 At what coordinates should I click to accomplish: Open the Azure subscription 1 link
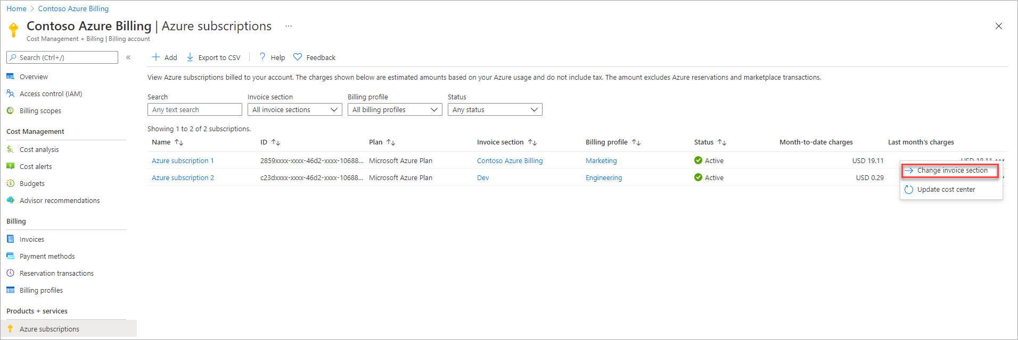(x=183, y=160)
